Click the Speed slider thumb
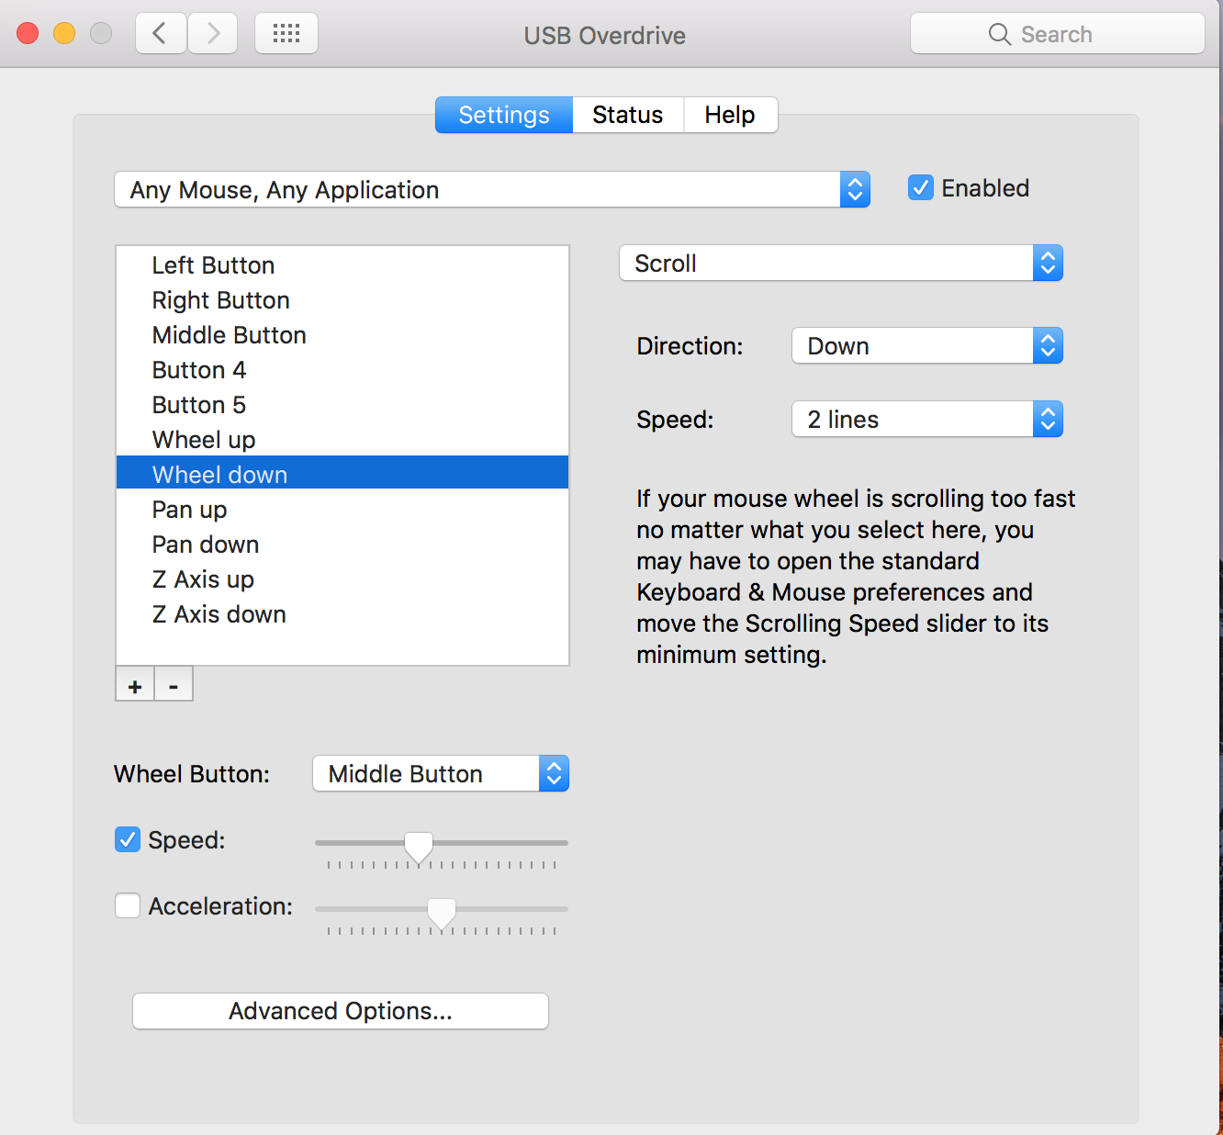1223x1135 pixels. [x=419, y=847]
